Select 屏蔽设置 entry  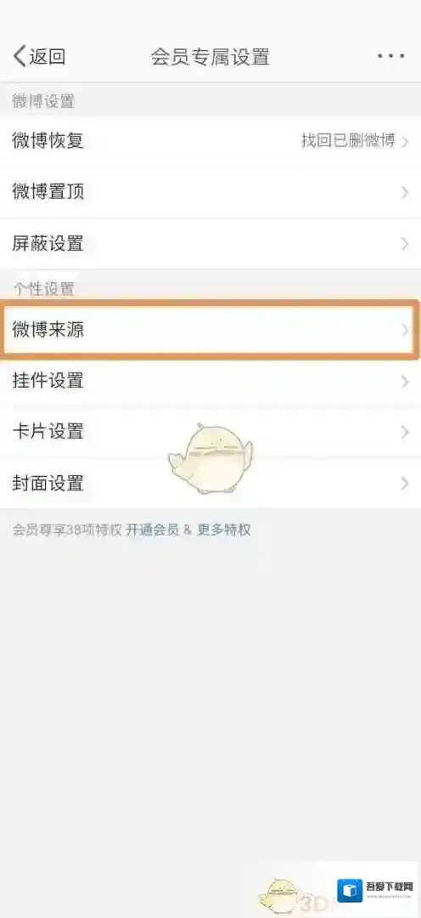point(210,244)
